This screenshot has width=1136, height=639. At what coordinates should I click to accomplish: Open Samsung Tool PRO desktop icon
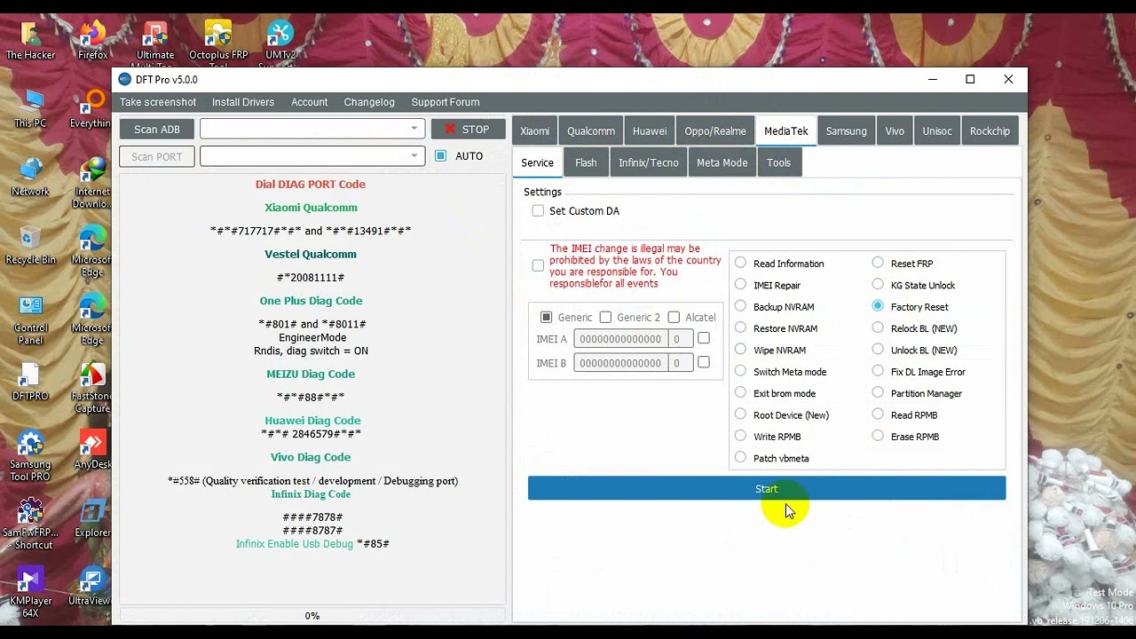tap(30, 455)
